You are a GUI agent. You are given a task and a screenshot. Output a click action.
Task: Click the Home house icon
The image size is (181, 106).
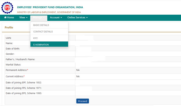click(5, 18)
